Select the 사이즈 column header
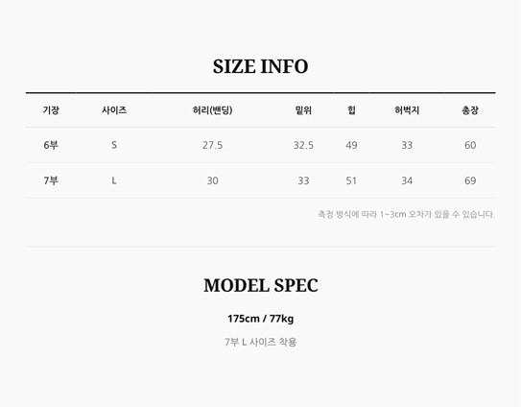This screenshot has width=521, height=407. point(114,110)
